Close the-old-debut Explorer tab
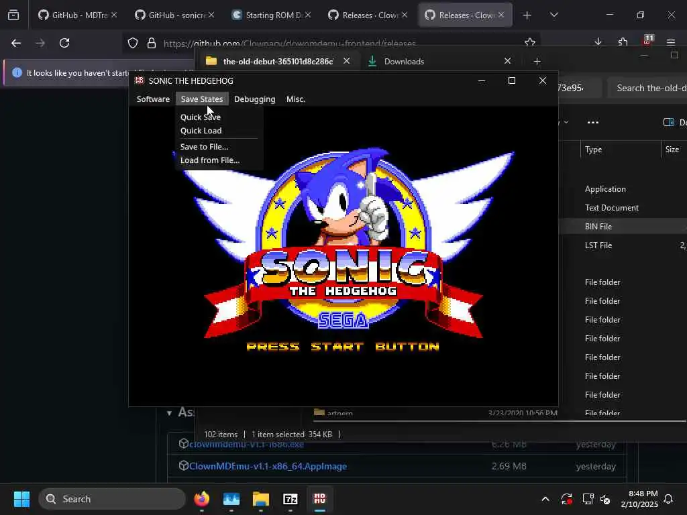Viewport: 687px width, 515px height. pos(347,61)
